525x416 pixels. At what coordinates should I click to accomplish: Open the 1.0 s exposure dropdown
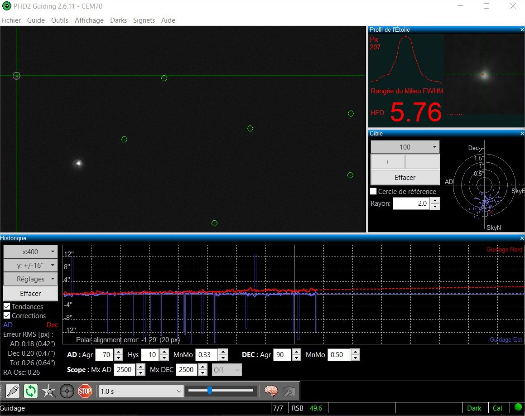[141, 391]
